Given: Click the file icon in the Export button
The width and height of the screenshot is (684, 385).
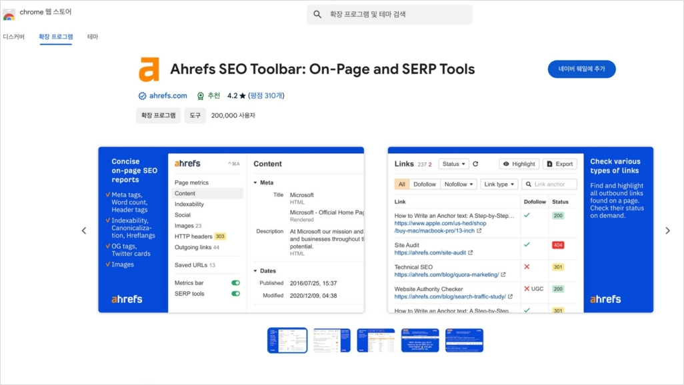Looking at the screenshot, I should click(x=549, y=164).
